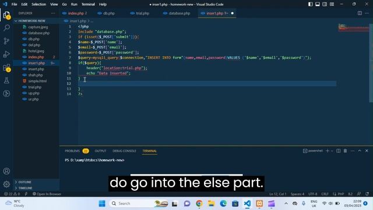The width and height of the screenshot is (373, 210).
Task: Kill terminal with trash icon
Action: coord(345,150)
